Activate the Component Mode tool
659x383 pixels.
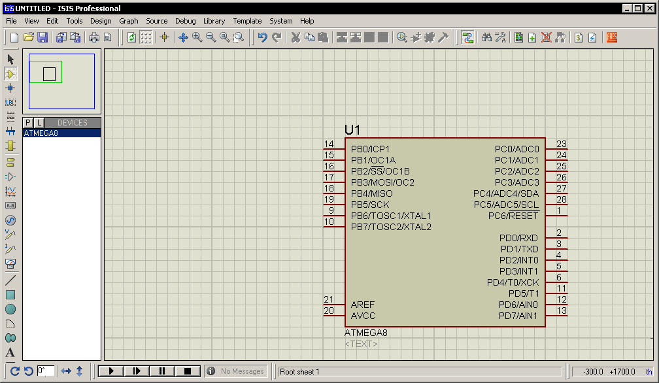tap(10, 74)
